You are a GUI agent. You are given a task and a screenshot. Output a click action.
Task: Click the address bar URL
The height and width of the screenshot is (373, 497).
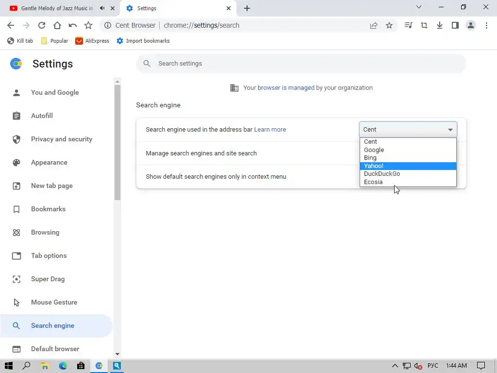[201, 25]
